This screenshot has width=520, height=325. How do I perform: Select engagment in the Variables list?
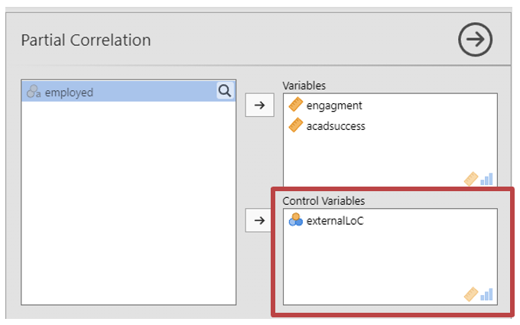(334, 106)
